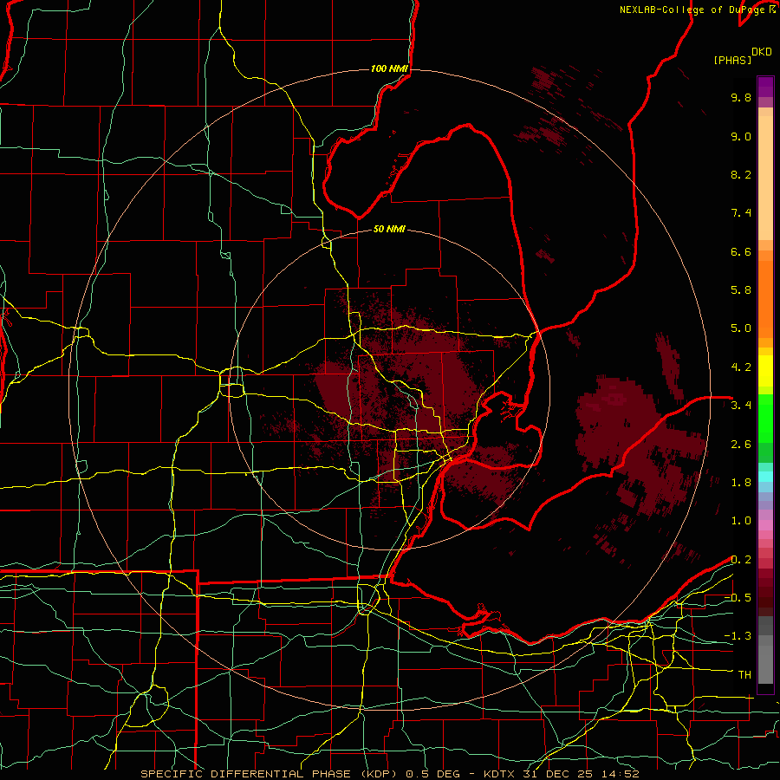780x780 pixels.
Task: Click the 5.0 value on color scale
Action: pyautogui.click(x=741, y=328)
